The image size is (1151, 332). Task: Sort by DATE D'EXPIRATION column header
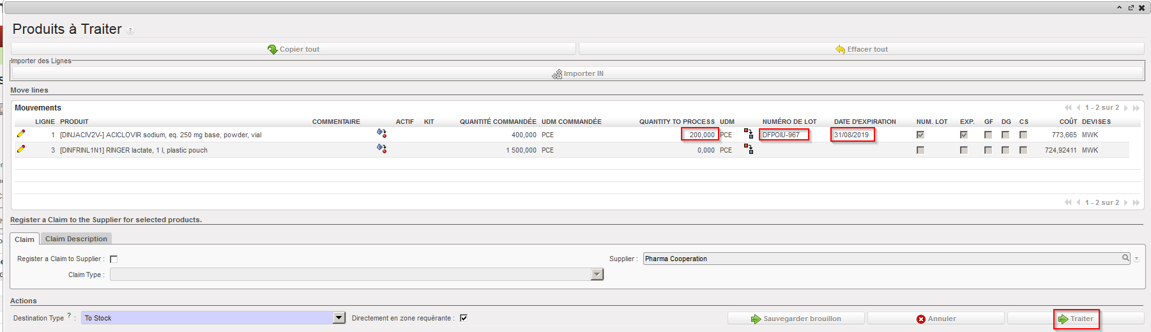coord(865,121)
